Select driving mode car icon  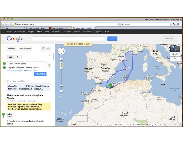[x=10, y=57]
